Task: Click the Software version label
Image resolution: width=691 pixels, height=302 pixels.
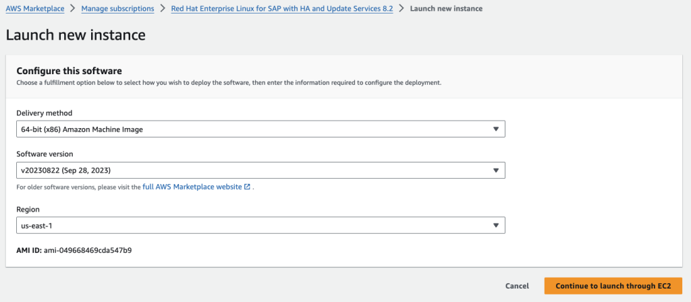Action: (x=45, y=154)
